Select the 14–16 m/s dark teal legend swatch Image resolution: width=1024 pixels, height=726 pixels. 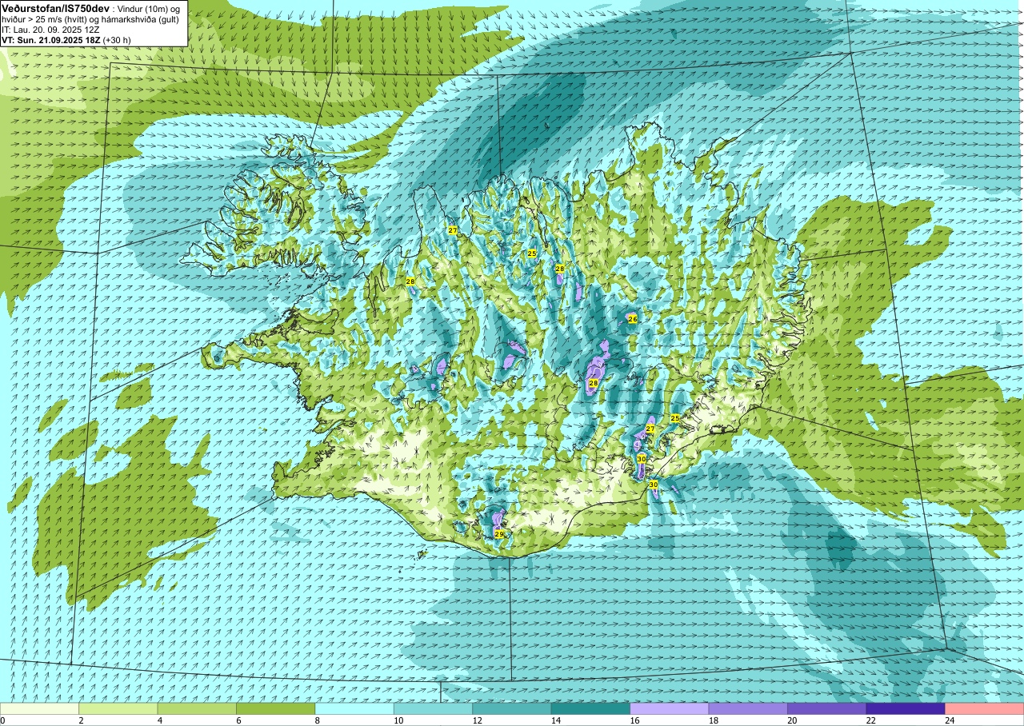click(590, 708)
